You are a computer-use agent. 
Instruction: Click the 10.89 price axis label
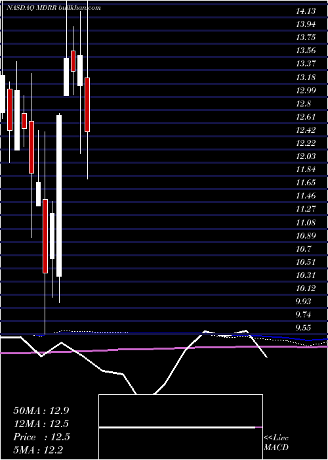[306, 236]
